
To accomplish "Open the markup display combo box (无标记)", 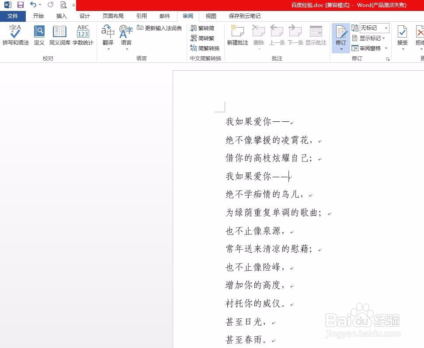I will [375, 28].
